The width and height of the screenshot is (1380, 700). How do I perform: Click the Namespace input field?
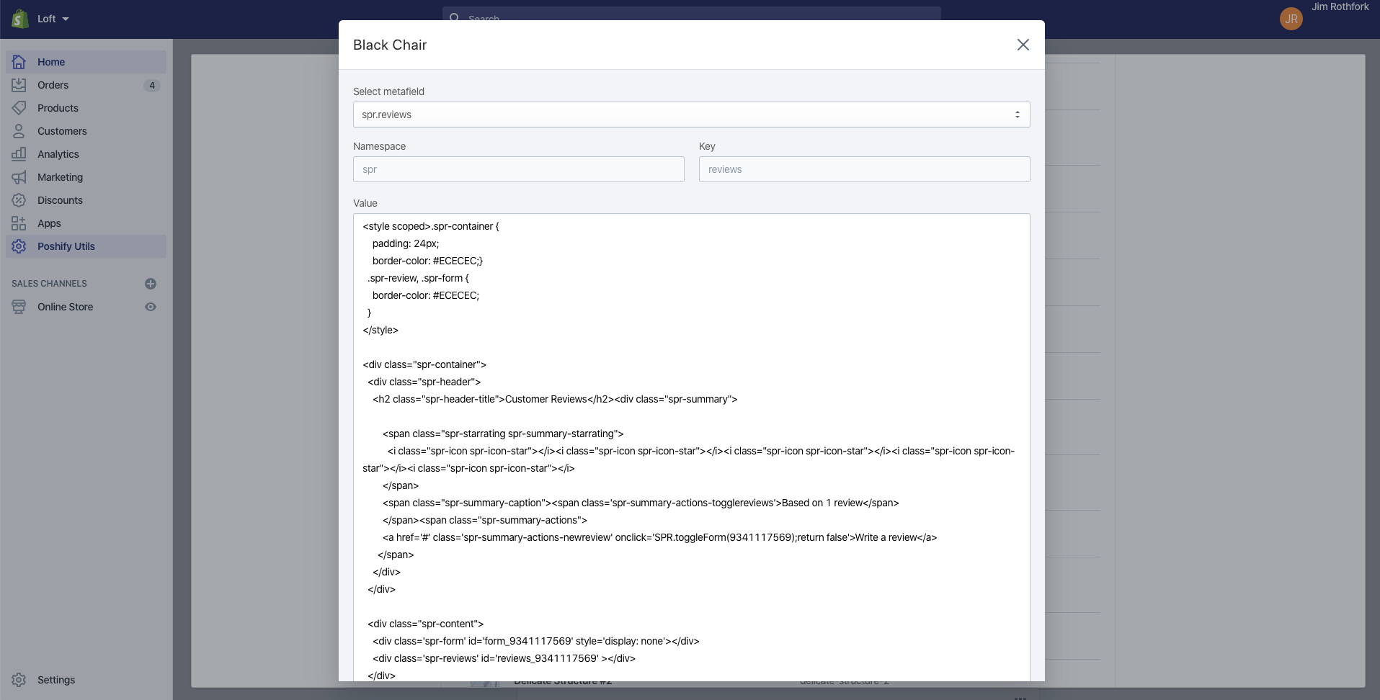pyautogui.click(x=518, y=169)
